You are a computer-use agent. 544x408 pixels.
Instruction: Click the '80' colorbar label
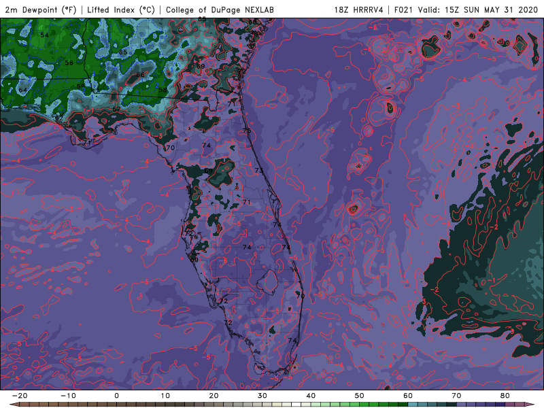505,396
